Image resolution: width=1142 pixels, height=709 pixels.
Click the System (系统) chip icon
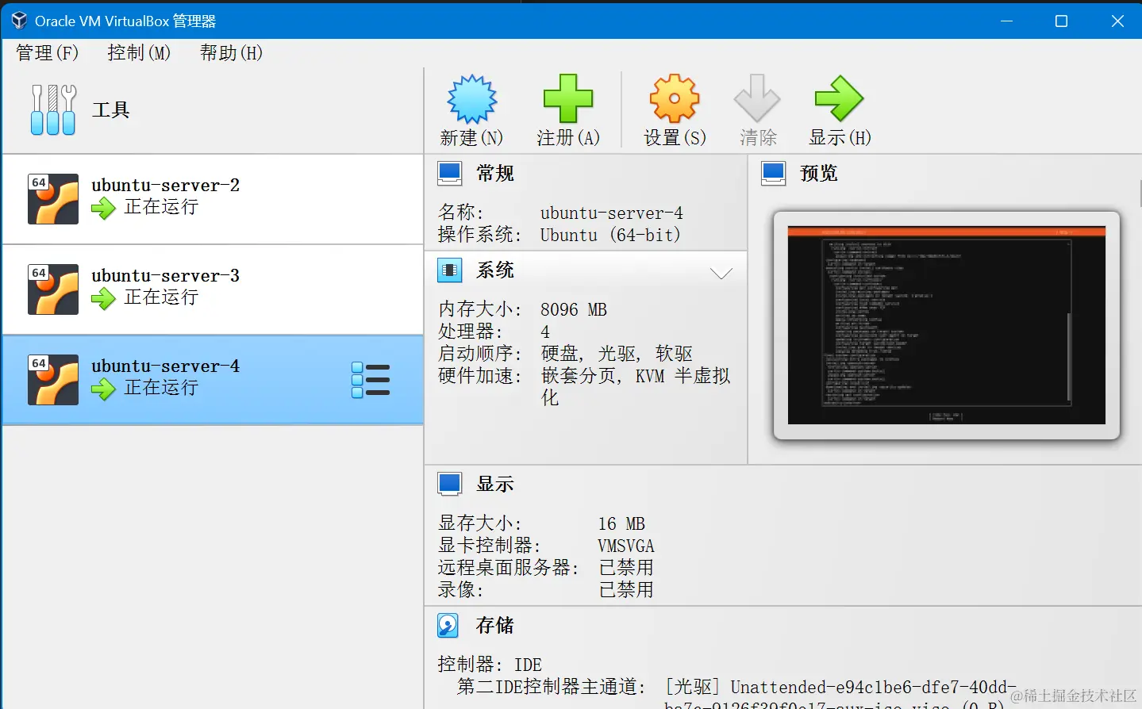pos(450,270)
